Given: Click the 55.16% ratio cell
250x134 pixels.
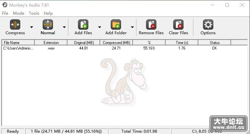Looking at the screenshot, I should click(x=149, y=48).
